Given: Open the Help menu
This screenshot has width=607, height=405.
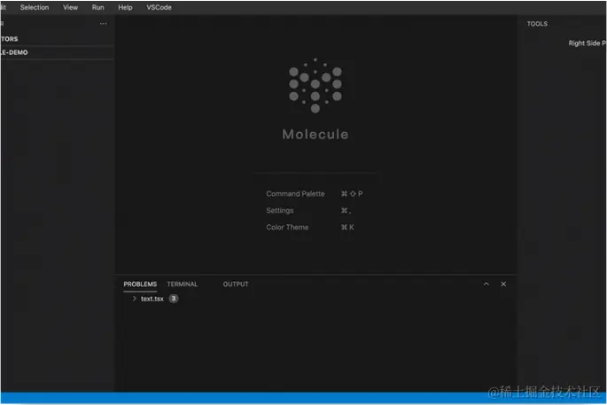Looking at the screenshot, I should point(125,7).
